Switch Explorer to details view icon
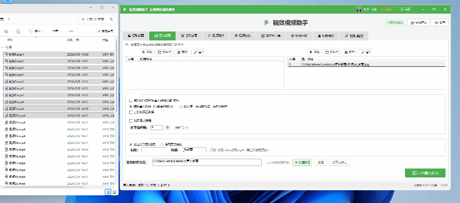Screen dimensions: 460x203 coord(108,192)
